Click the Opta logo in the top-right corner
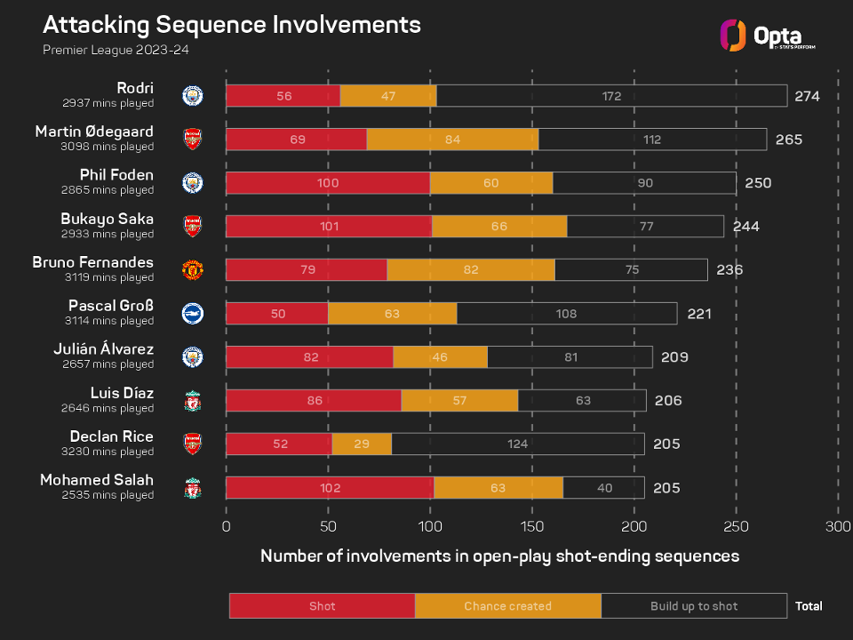This screenshot has height=640, width=853. 767,36
